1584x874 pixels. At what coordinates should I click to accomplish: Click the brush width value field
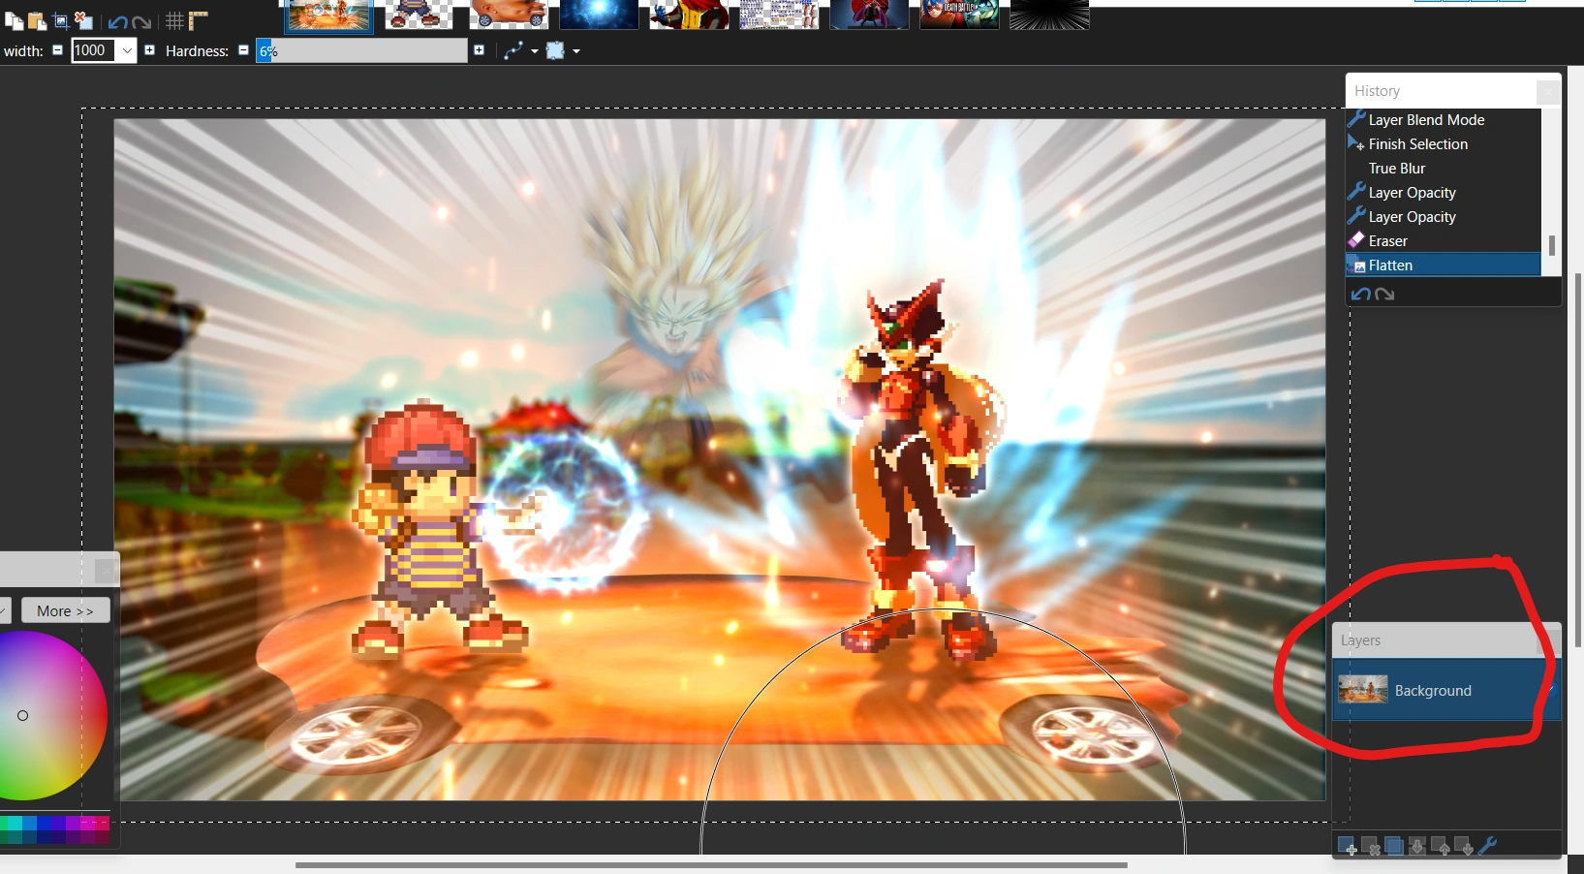(95, 51)
